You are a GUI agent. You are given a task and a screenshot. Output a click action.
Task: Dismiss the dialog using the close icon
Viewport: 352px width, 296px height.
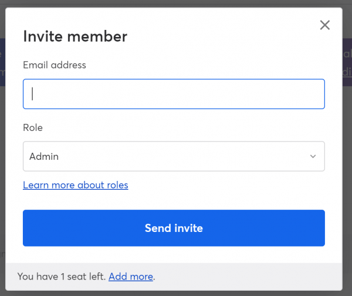[x=324, y=25]
